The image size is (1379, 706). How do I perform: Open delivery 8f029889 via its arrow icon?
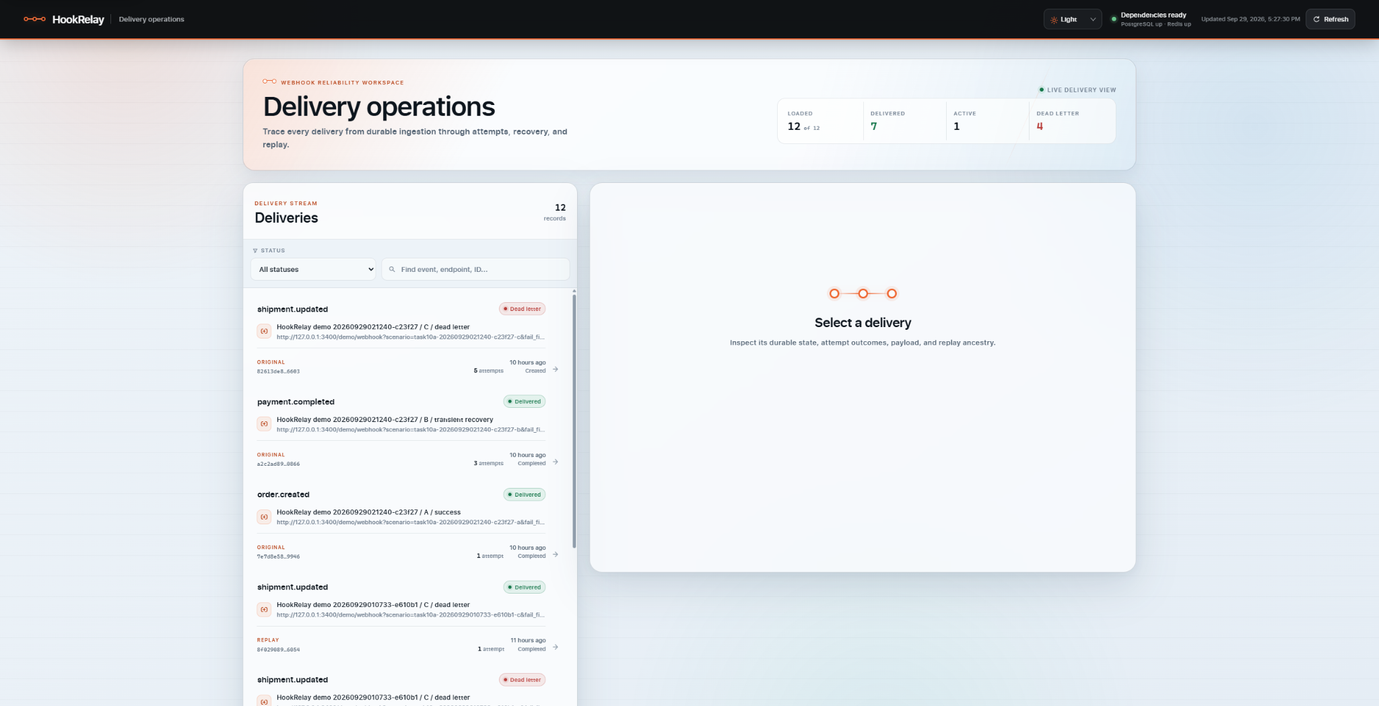pos(556,647)
